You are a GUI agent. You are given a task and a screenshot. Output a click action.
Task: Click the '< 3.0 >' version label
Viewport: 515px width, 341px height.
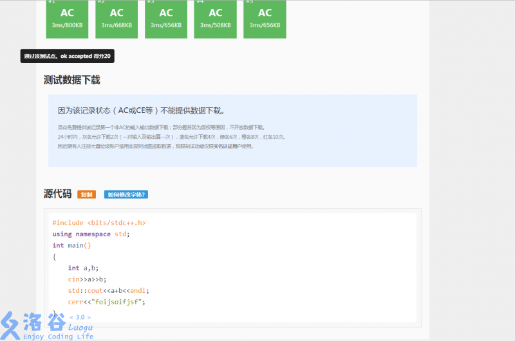click(x=80, y=317)
